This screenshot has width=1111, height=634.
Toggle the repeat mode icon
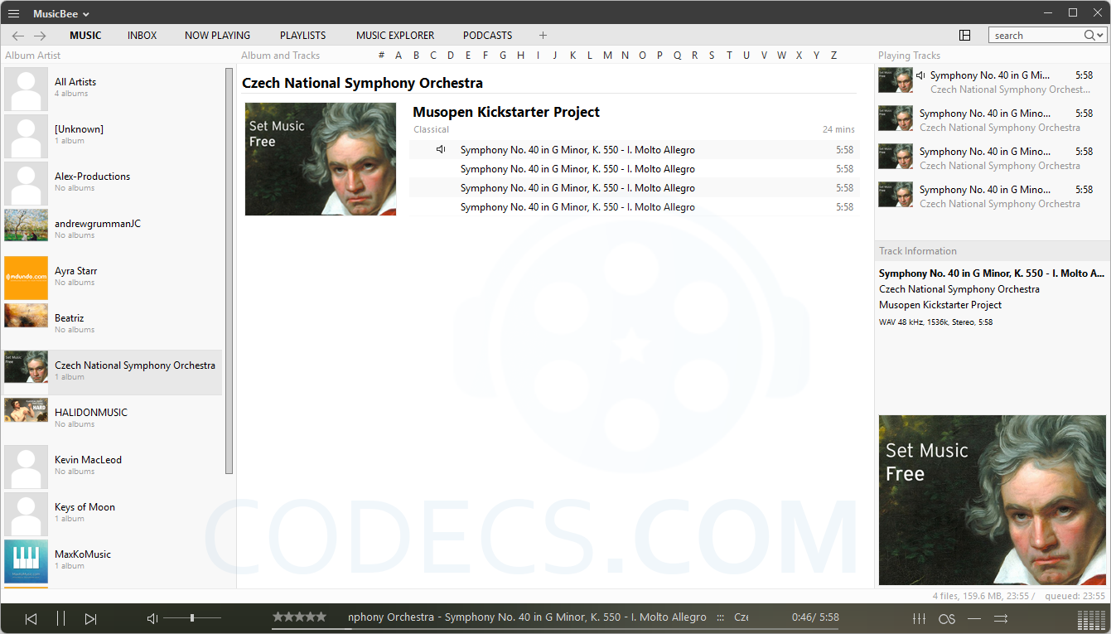click(974, 618)
